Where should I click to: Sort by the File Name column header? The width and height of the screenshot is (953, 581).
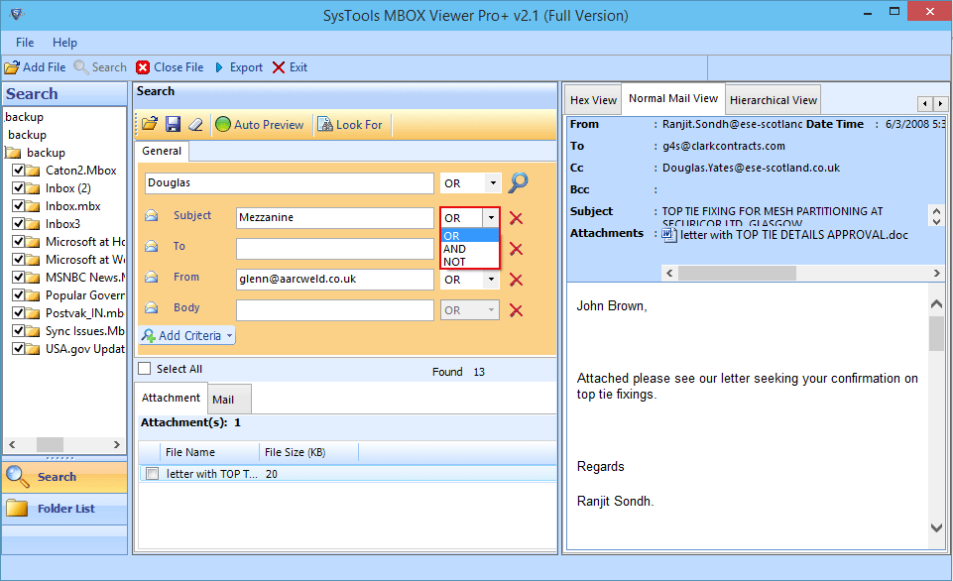[210, 452]
